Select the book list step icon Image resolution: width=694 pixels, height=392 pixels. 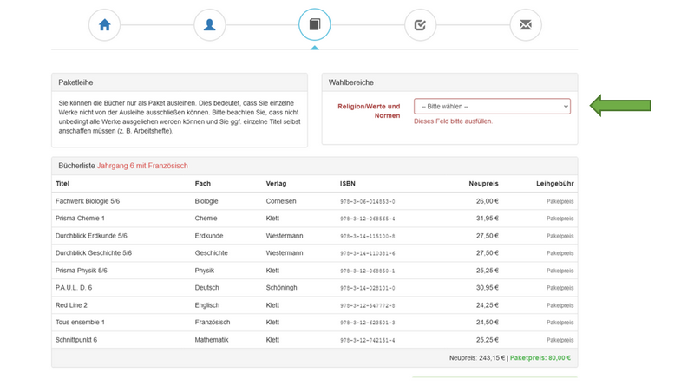314,25
